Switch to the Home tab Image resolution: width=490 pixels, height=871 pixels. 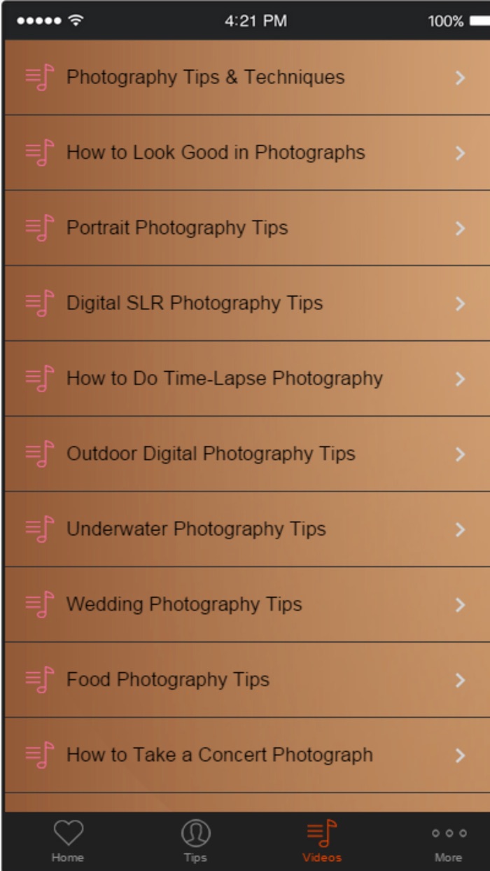coord(68,840)
